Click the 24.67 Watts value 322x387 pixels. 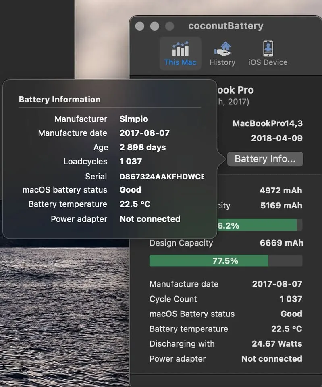[277, 344]
